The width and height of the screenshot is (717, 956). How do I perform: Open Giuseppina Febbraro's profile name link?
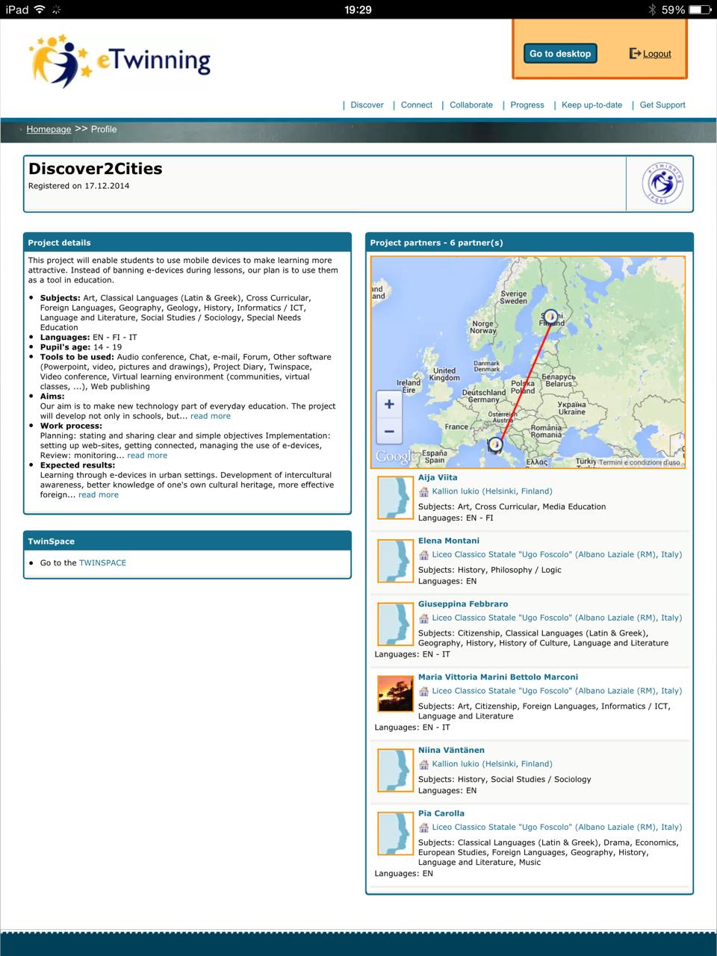tap(463, 604)
